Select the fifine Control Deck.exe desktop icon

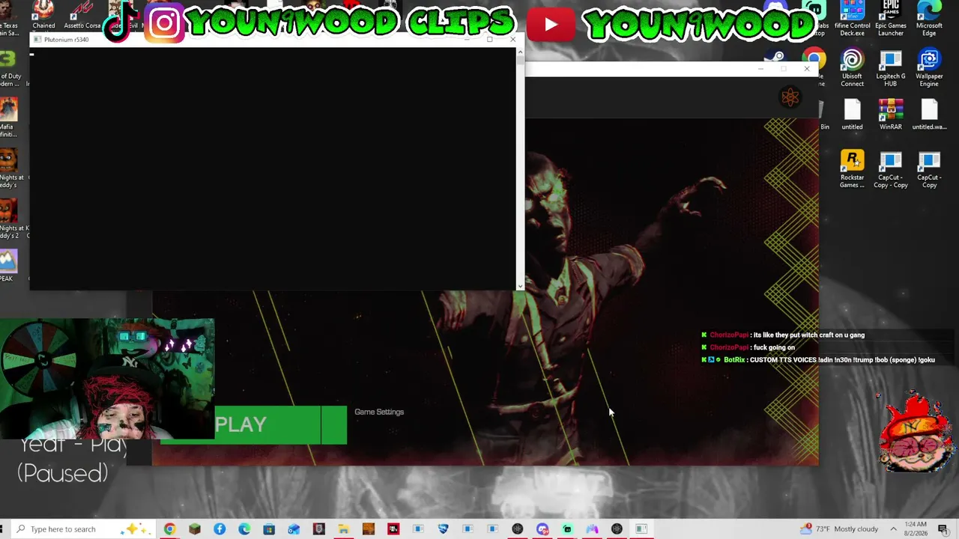click(x=853, y=19)
